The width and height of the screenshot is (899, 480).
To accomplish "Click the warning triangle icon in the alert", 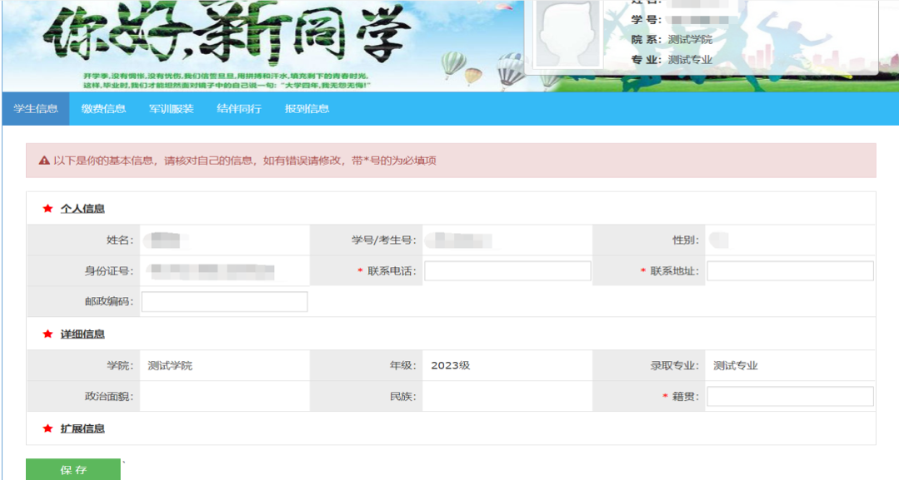I will (x=44, y=161).
